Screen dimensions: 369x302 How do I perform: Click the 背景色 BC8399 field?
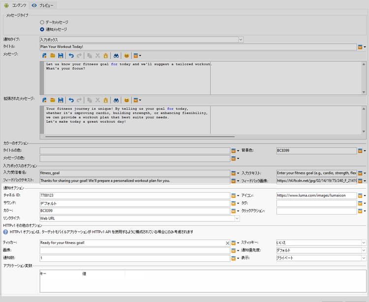(316, 151)
